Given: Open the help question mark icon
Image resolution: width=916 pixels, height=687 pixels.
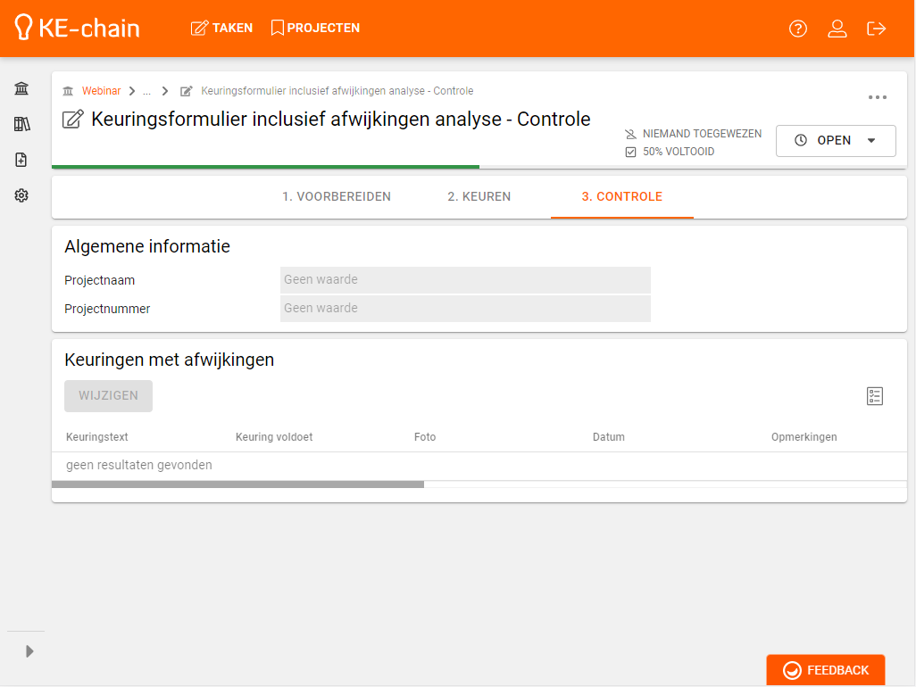Looking at the screenshot, I should (798, 29).
